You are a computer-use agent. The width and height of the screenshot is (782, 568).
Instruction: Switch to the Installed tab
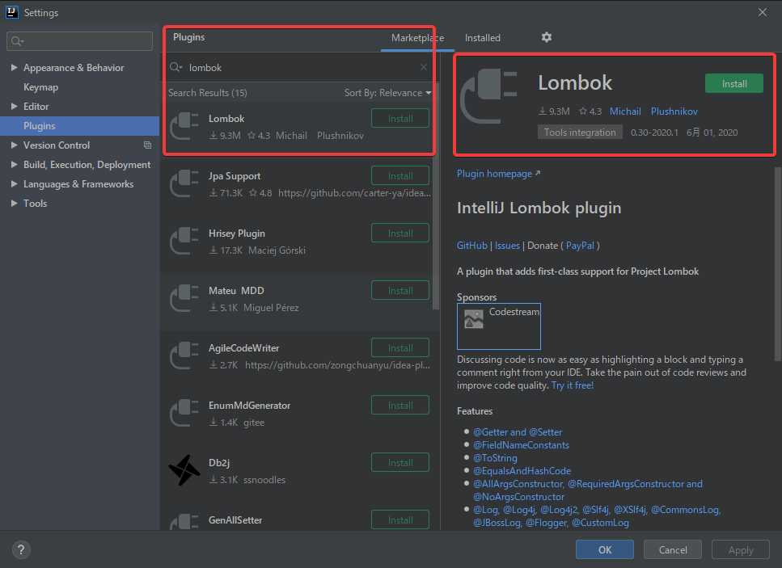point(482,38)
